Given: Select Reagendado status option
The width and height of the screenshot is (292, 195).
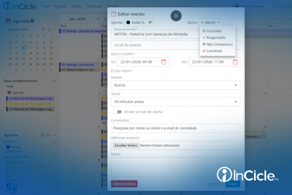Looking at the screenshot, I should 214,38.
